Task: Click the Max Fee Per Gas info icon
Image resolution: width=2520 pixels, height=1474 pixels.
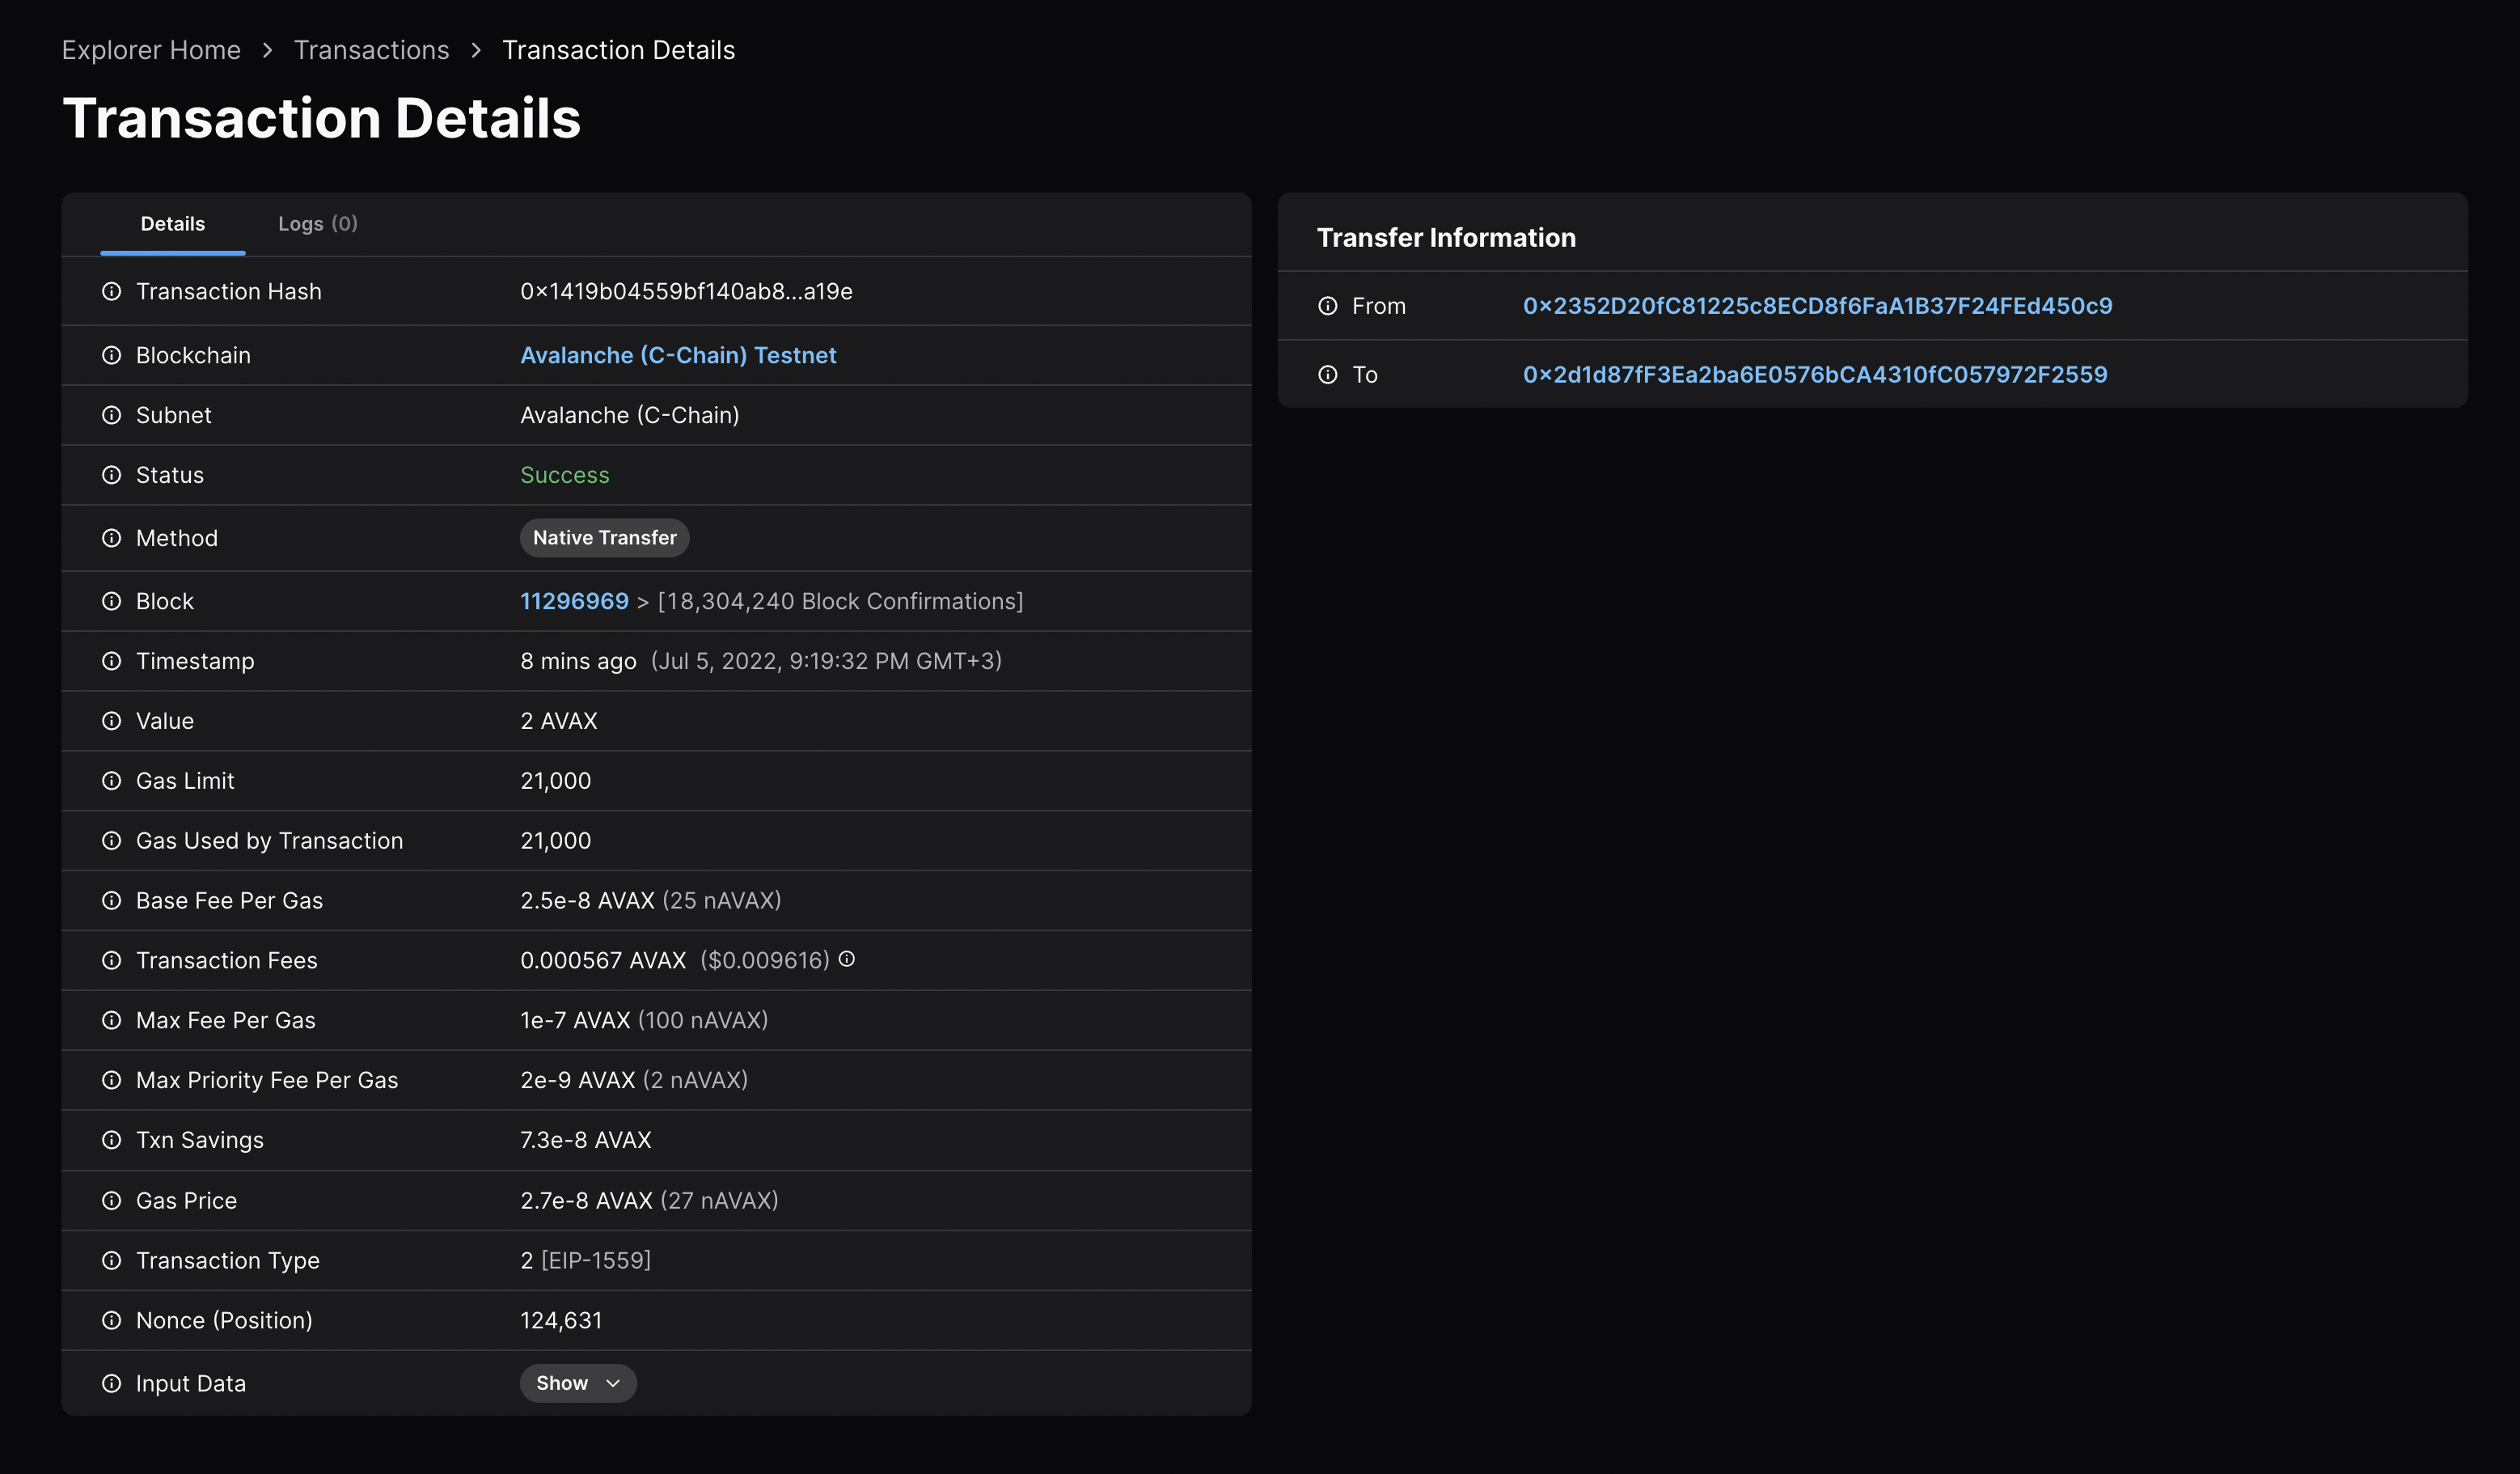Action: (x=112, y=1019)
